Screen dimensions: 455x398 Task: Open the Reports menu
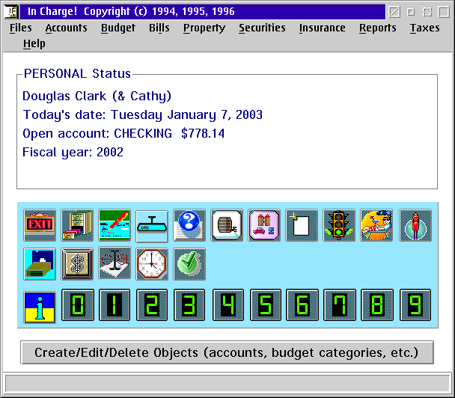point(378,28)
